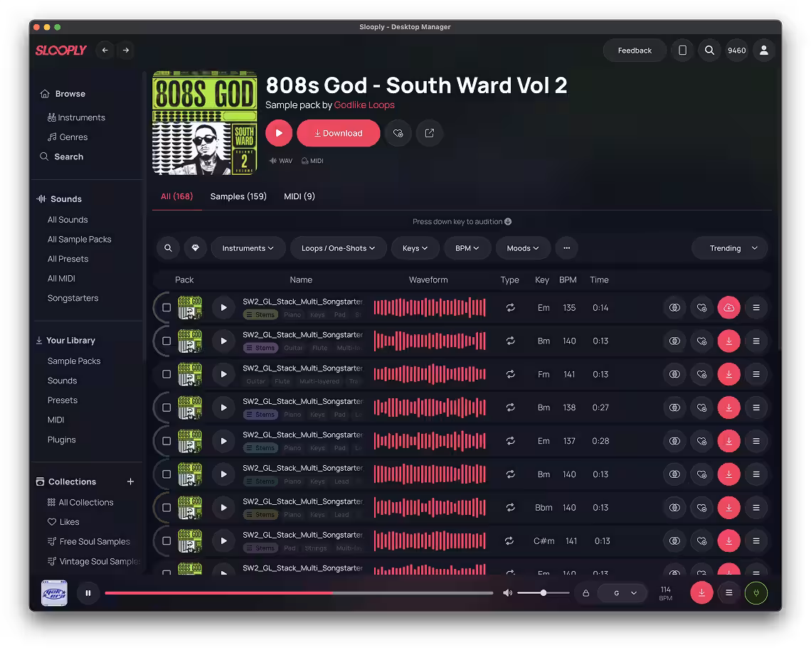Go forward with the right arrow button
The image size is (811, 650).
[x=126, y=50]
